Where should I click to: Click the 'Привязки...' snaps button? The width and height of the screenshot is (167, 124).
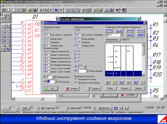pyautogui.click(x=105, y=108)
